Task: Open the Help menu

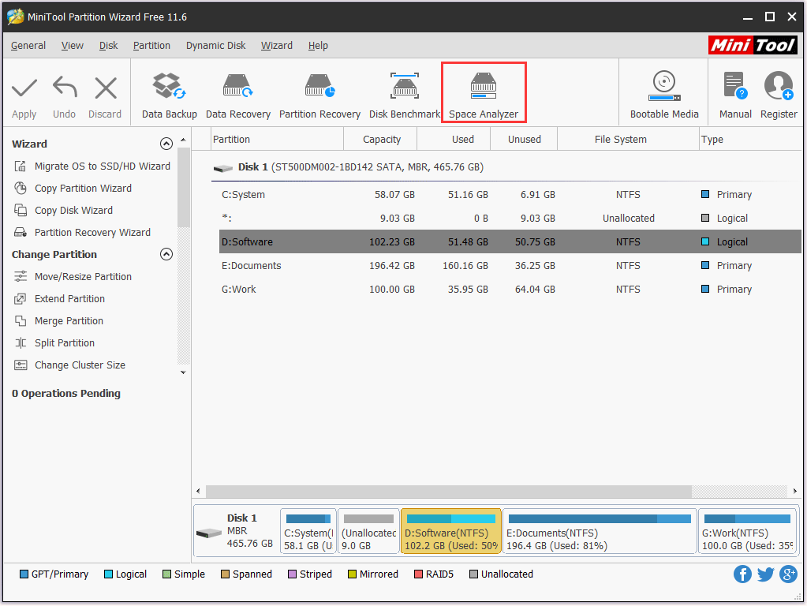Action: (x=318, y=45)
